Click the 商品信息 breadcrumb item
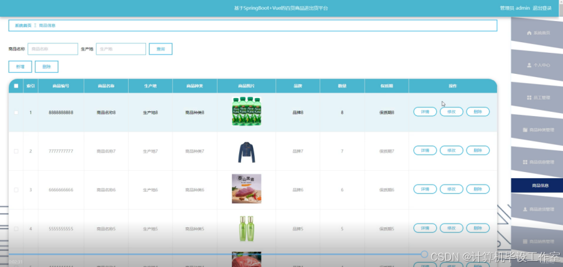The height and width of the screenshot is (267, 563). click(x=47, y=26)
